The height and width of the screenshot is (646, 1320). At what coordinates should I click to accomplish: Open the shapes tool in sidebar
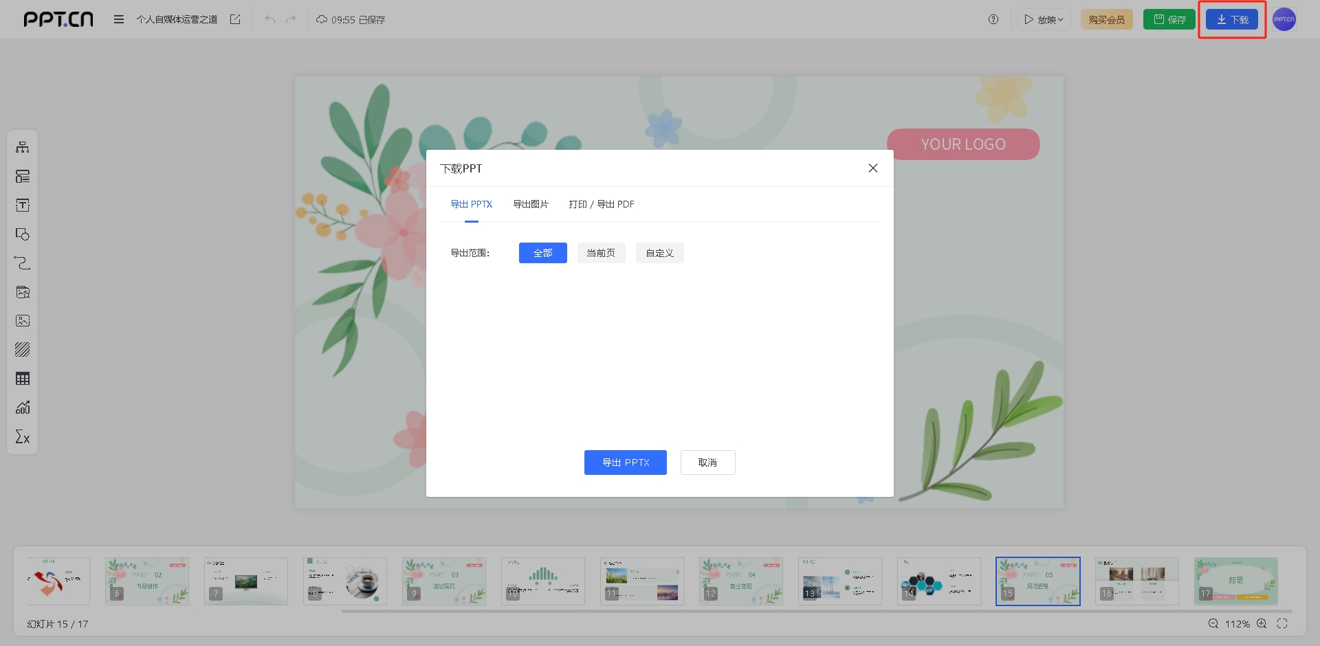click(x=23, y=234)
